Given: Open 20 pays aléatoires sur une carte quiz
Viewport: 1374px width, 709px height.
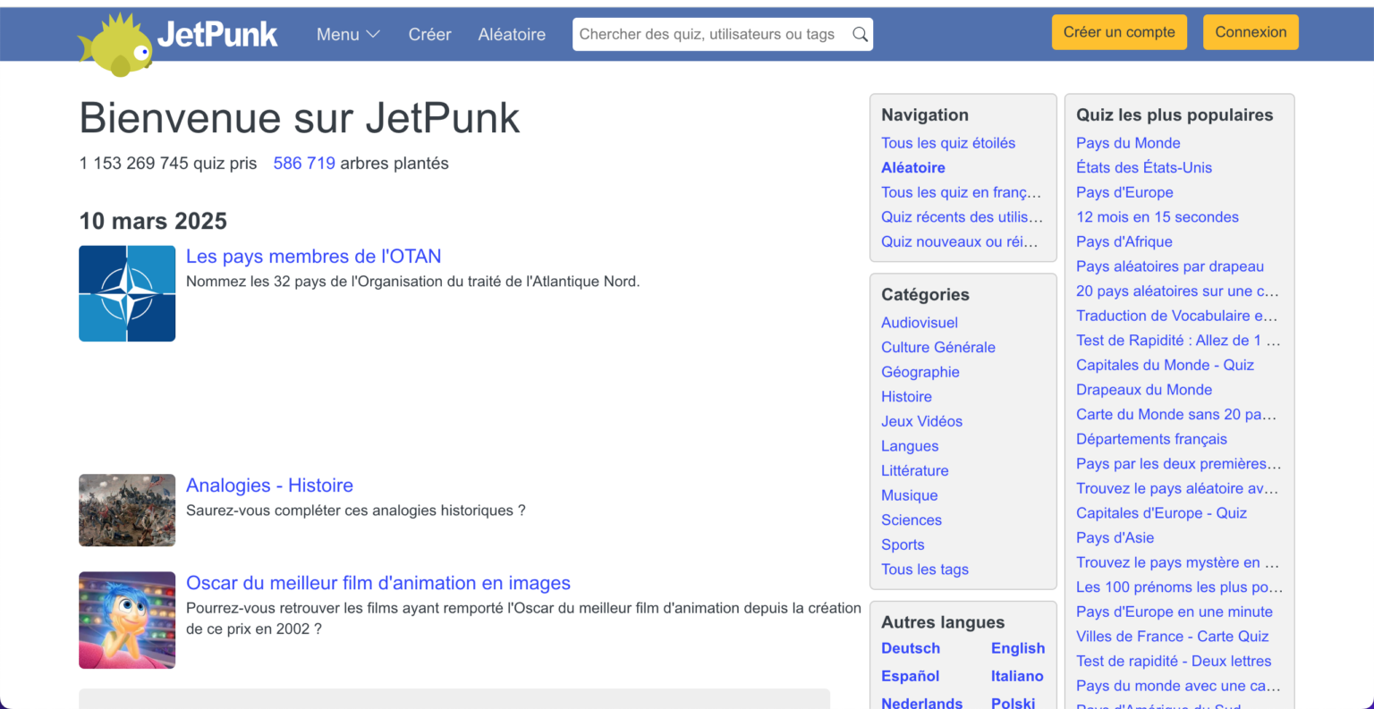Looking at the screenshot, I should (1177, 291).
